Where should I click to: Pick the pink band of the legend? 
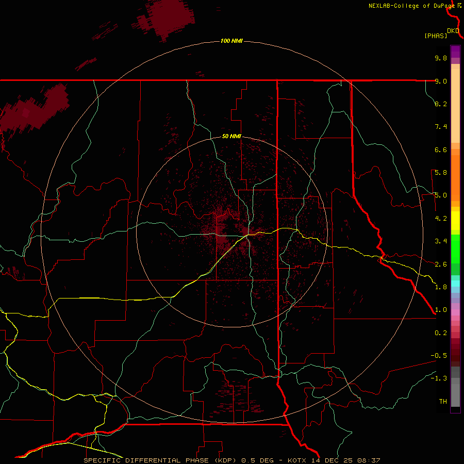tap(455, 312)
